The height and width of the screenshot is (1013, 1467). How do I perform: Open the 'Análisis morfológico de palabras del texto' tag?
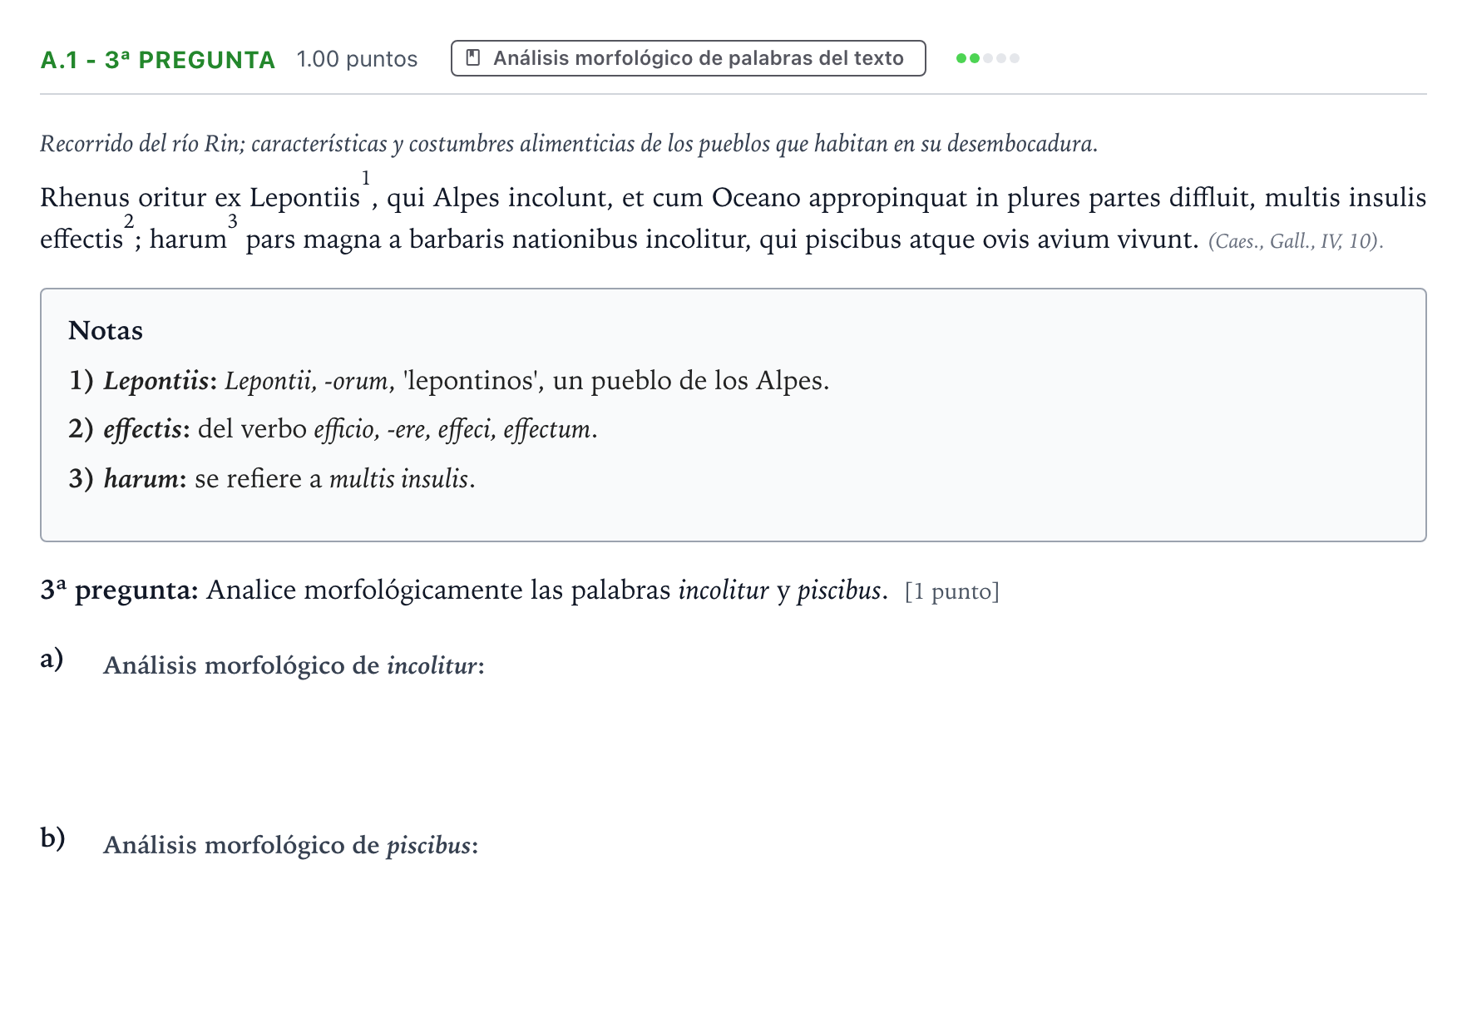pyautogui.click(x=688, y=58)
